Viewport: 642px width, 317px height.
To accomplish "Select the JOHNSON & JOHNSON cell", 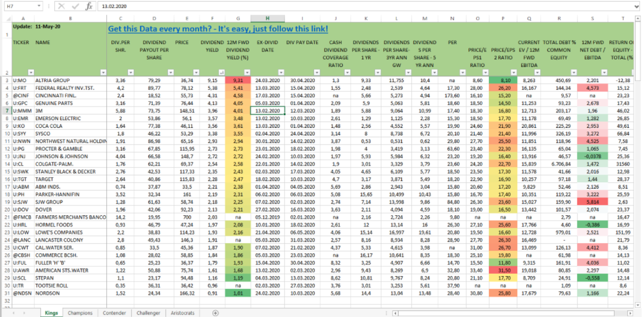I will [x=71, y=156].
